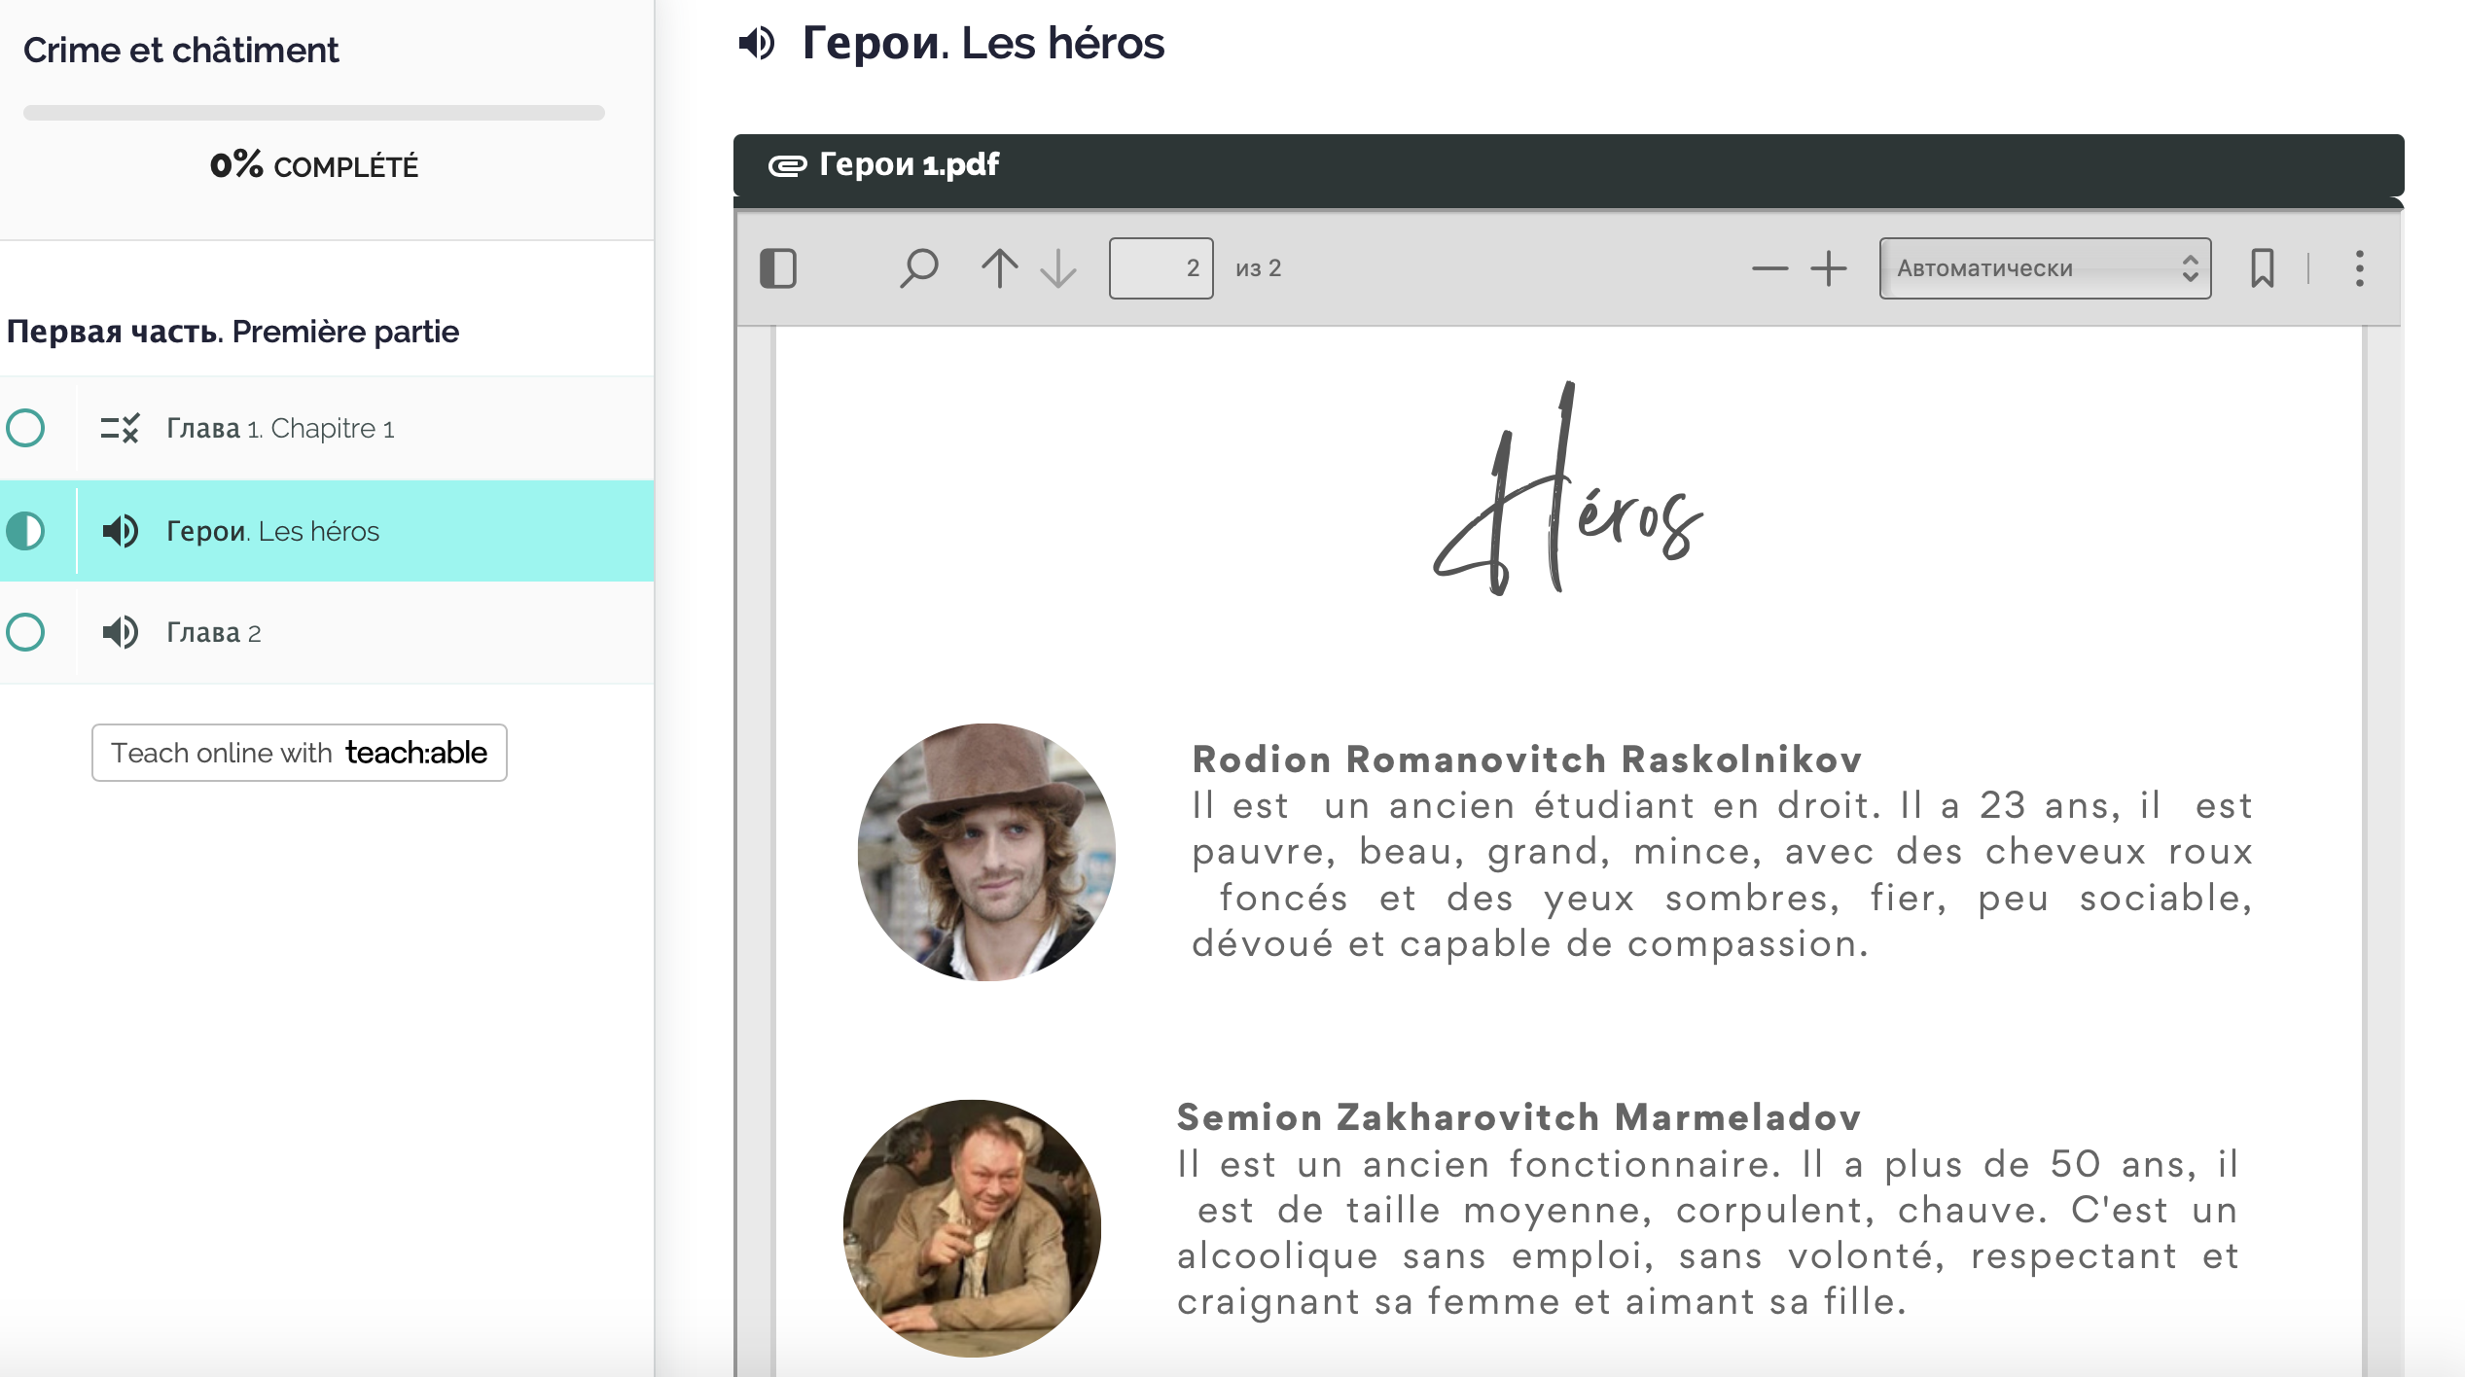Open the Автоматически zoom dropdown
The height and width of the screenshot is (1377, 2465).
2045,268
